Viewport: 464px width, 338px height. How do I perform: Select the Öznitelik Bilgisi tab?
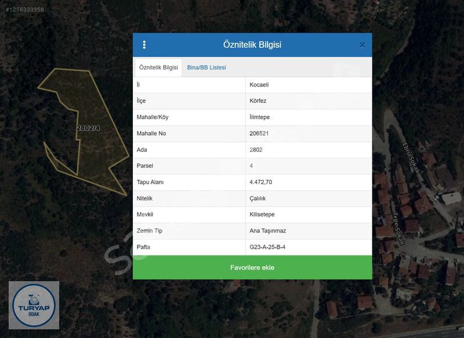point(158,67)
